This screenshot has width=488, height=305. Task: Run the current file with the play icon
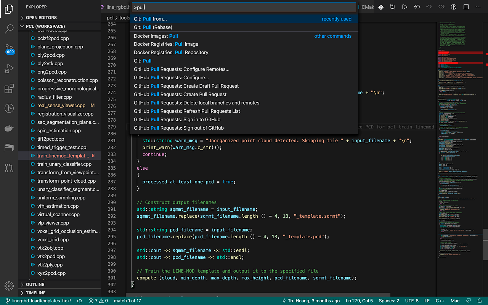405,6
